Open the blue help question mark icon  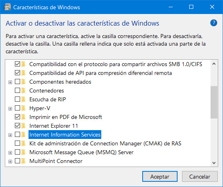214,23
